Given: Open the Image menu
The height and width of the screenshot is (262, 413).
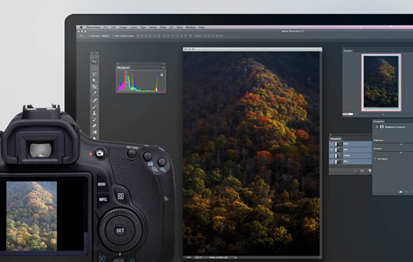Looking at the screenshot, I should pos(123,27).
